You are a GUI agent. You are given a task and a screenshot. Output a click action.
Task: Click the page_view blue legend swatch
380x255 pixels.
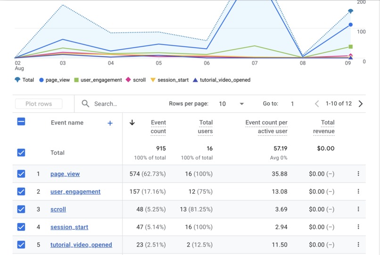coord(41,80)
